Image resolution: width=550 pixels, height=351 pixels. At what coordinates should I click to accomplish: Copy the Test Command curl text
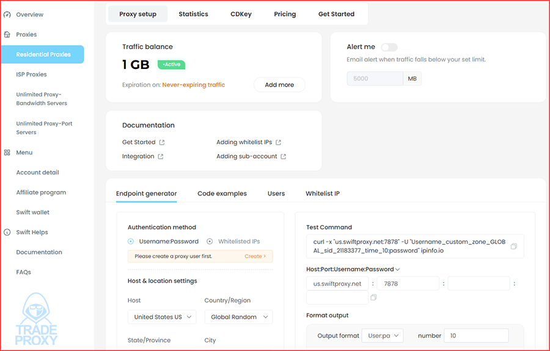pos(513,246)
